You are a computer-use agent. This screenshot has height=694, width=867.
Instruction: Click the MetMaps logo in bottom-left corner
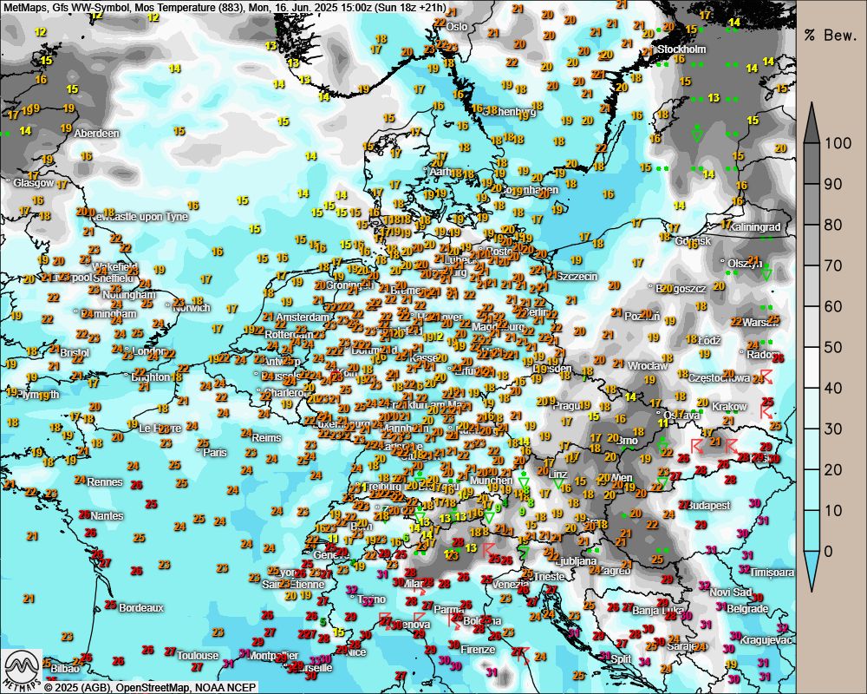coord(22,669)
